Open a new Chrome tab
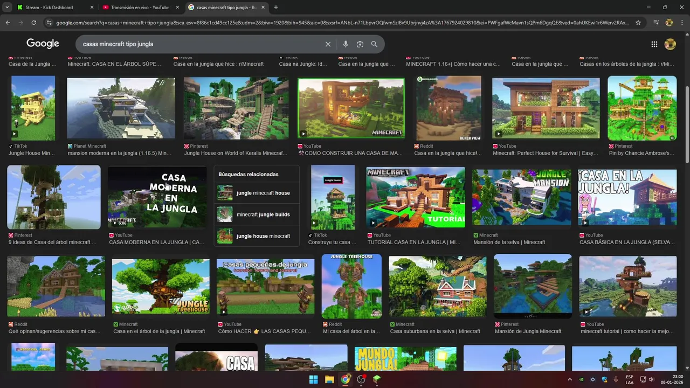This screenshot has width=690, height=388. coord(276,8)
